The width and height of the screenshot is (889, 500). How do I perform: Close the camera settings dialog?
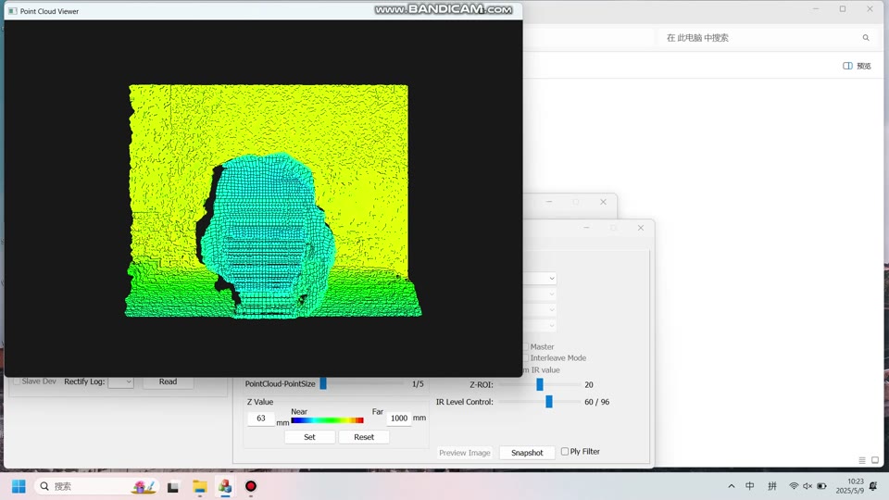[x=641, y=228]
